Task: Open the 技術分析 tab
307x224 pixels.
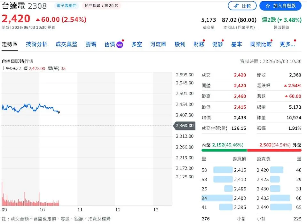Action: 36,44
